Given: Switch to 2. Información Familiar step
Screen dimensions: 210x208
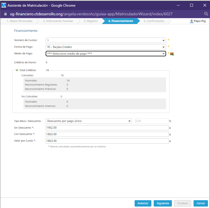Looking at the screenshot, I should (x=58, y=21).
